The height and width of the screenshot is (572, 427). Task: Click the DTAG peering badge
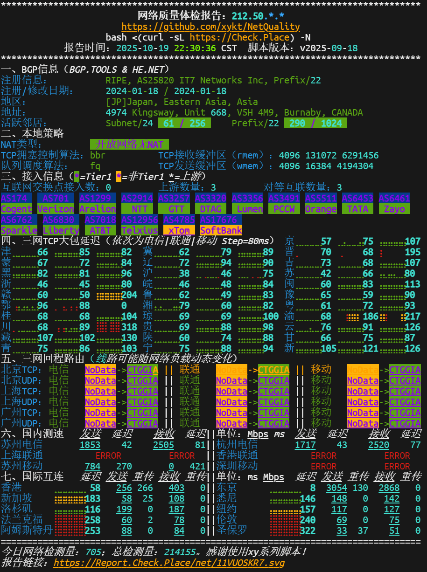(x=210, y=209)
